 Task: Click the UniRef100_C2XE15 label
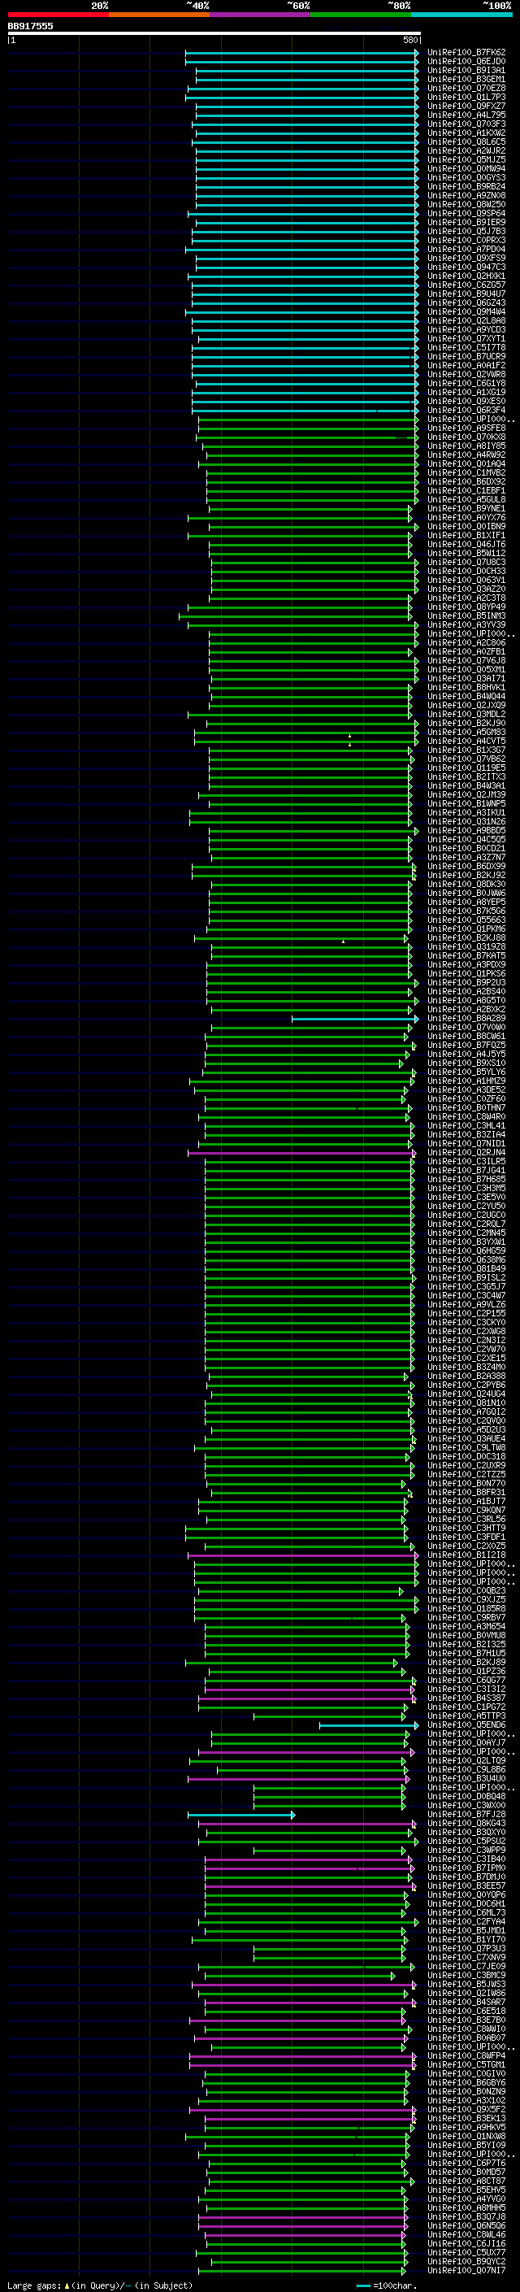click(x=466, y=1359)
